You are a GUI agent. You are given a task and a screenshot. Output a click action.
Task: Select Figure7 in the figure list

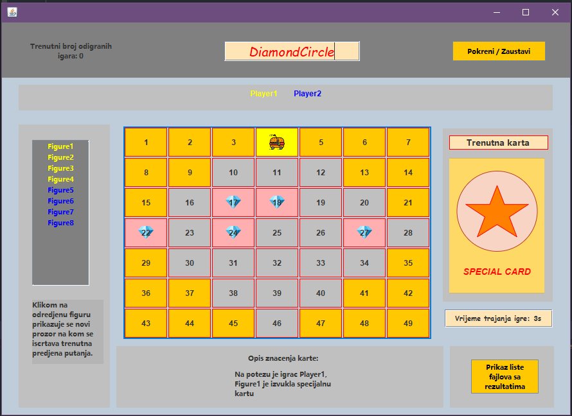60,212
